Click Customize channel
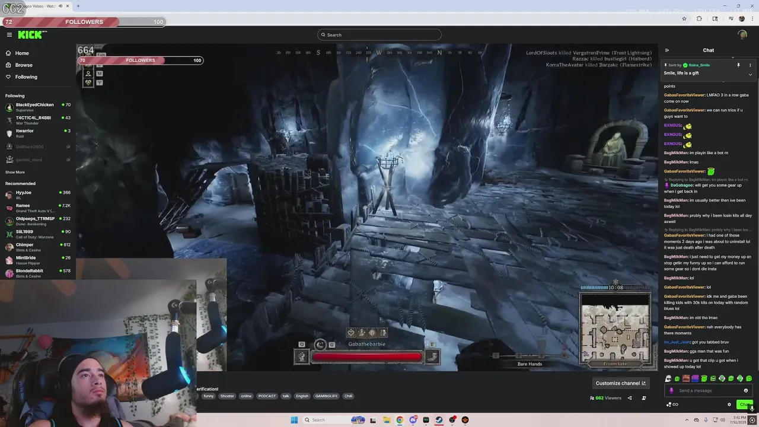The image size is (759, 427). coord(621,383)
